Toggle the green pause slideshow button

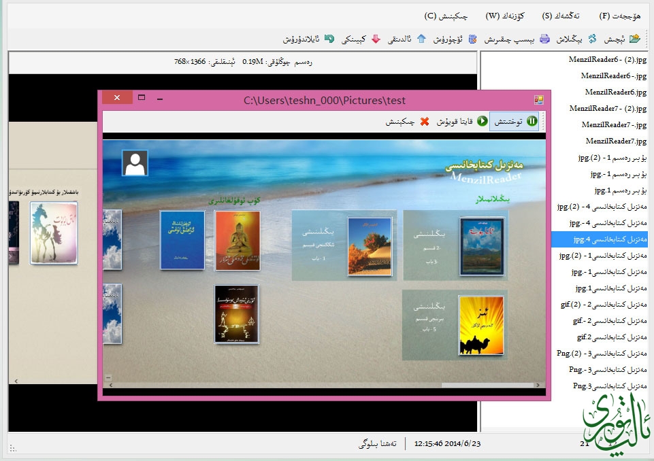(532, 121)
